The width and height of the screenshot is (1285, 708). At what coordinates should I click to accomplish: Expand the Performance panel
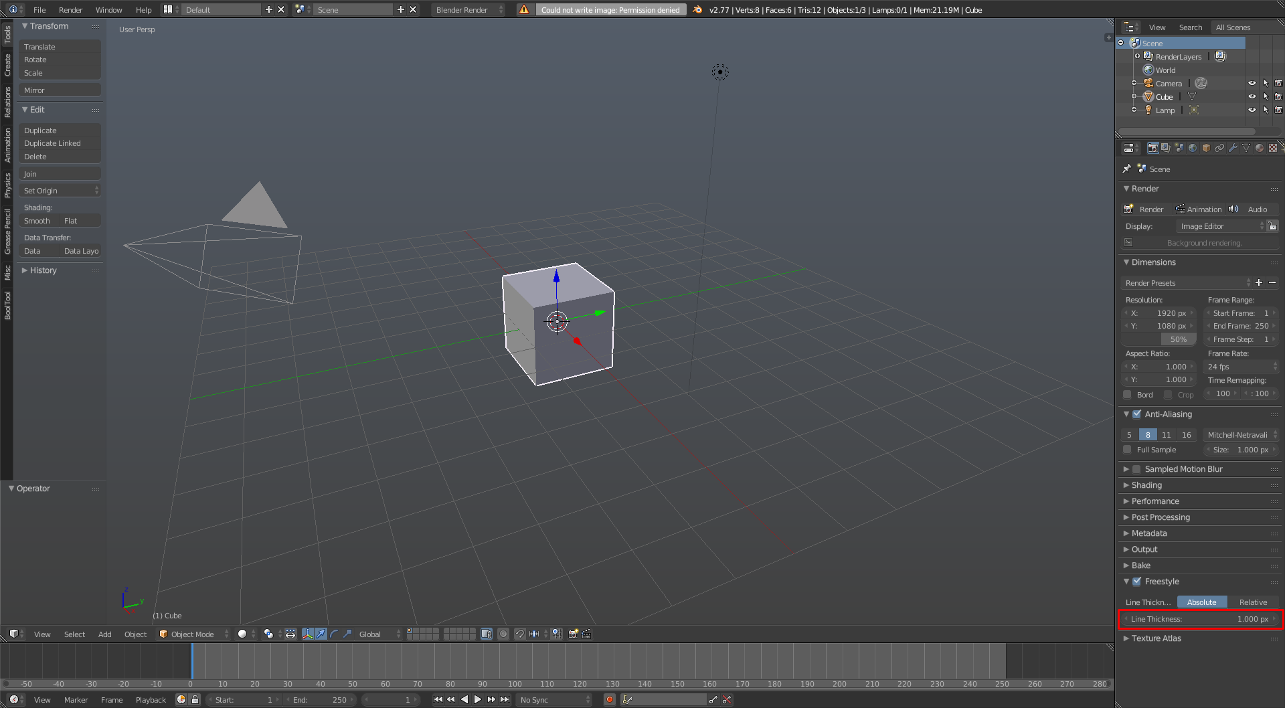[x=1155, y=501]
